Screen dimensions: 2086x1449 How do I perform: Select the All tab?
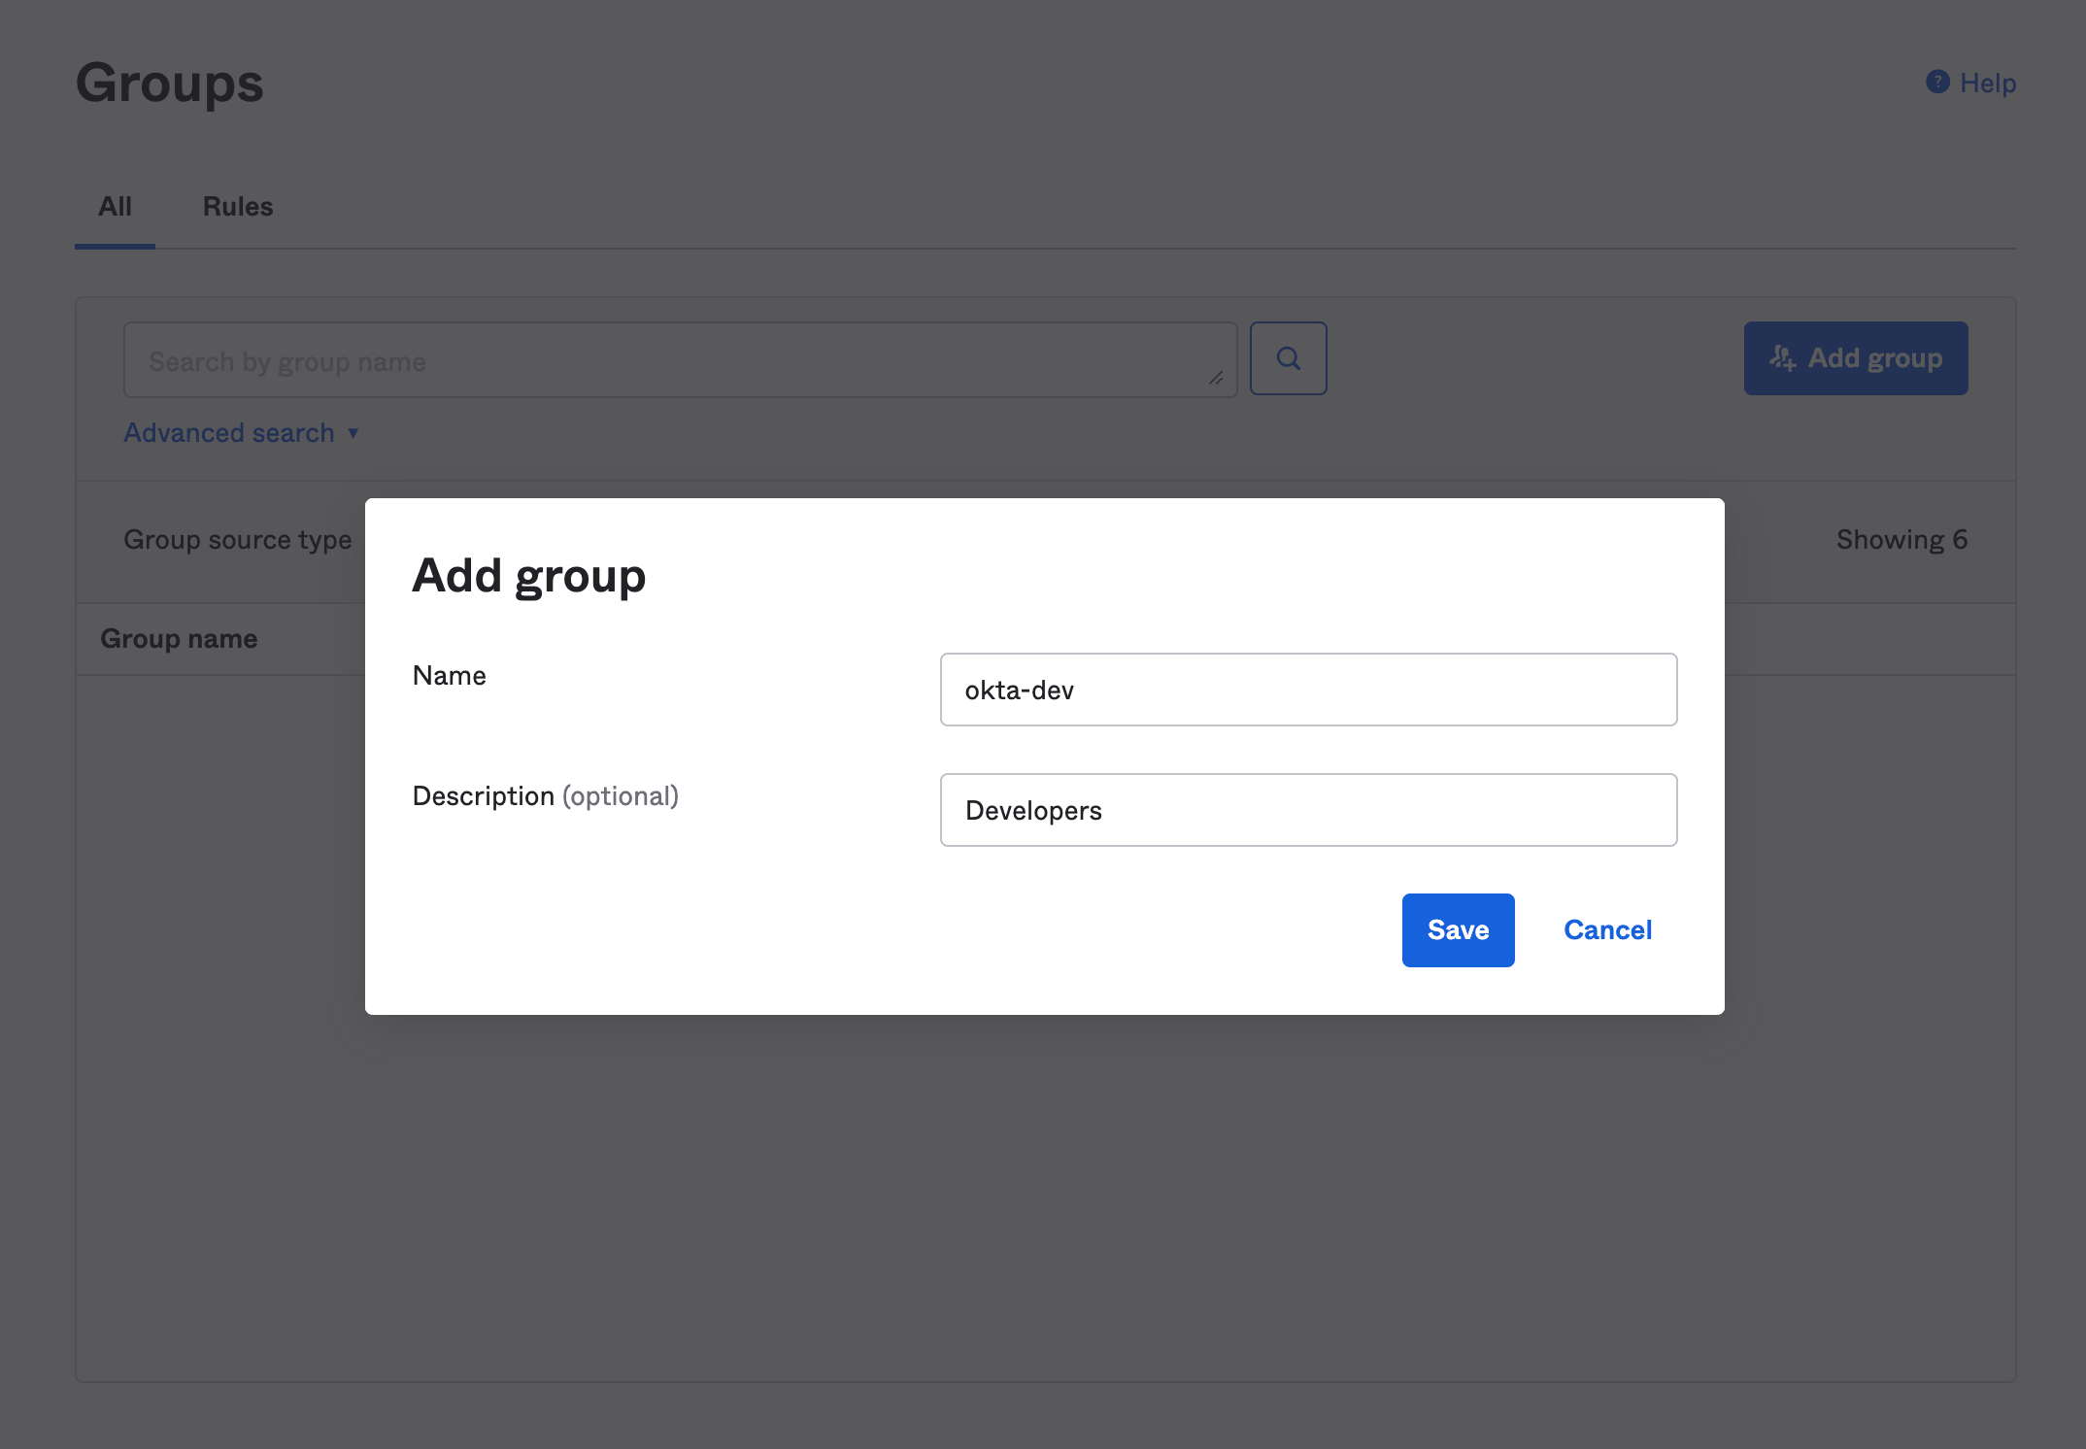tap(116, 205)
